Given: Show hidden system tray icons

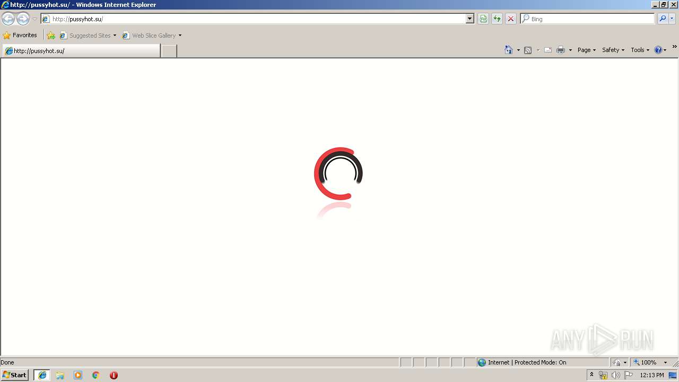Looking at the screenshot, I should click(x=591, y=375).
